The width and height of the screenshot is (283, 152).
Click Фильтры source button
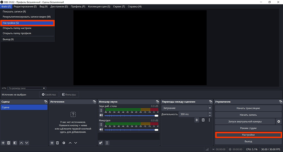[x=69, y=95]
